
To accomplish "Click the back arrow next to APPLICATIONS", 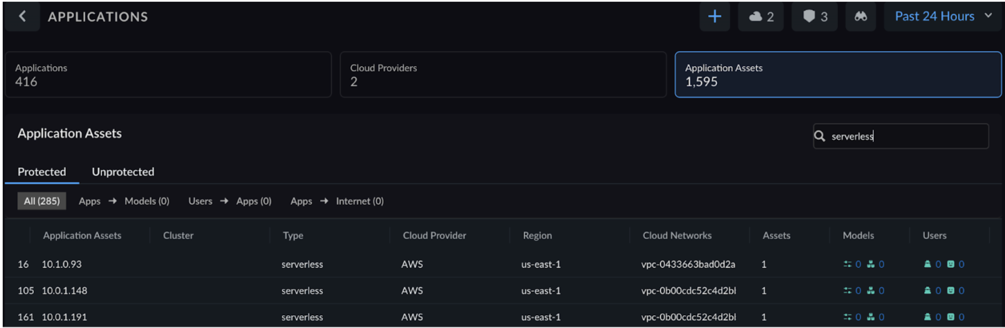I will [x=22, y=17].
